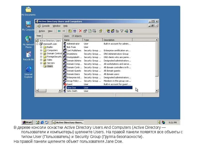Click the volume speaker tray icon
The image size is (200, 150).
[159, 122]
